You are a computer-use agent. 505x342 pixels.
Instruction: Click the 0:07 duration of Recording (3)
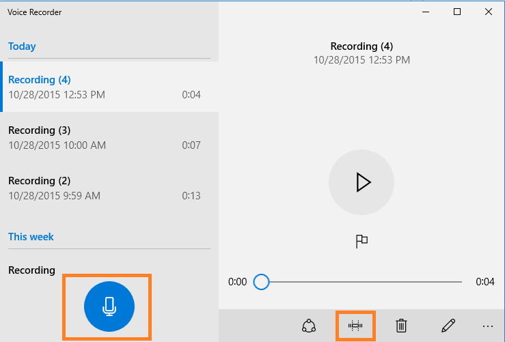pos(191,145)
